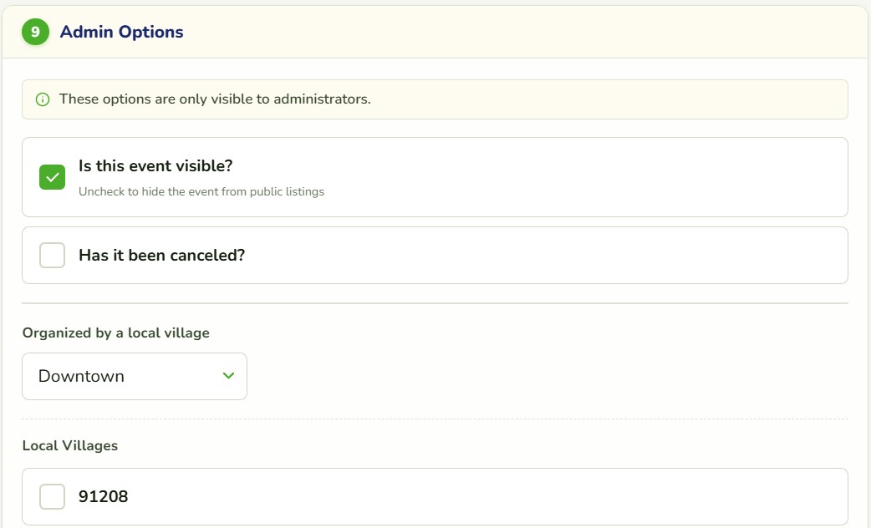Screen dimensions: 871x528
Task: Click the green step 9 badge
Action: pyautogui.click(x=36, y=32)
